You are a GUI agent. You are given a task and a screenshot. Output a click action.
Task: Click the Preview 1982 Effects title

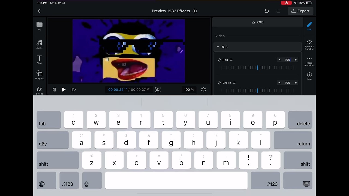tap(171, 11)
